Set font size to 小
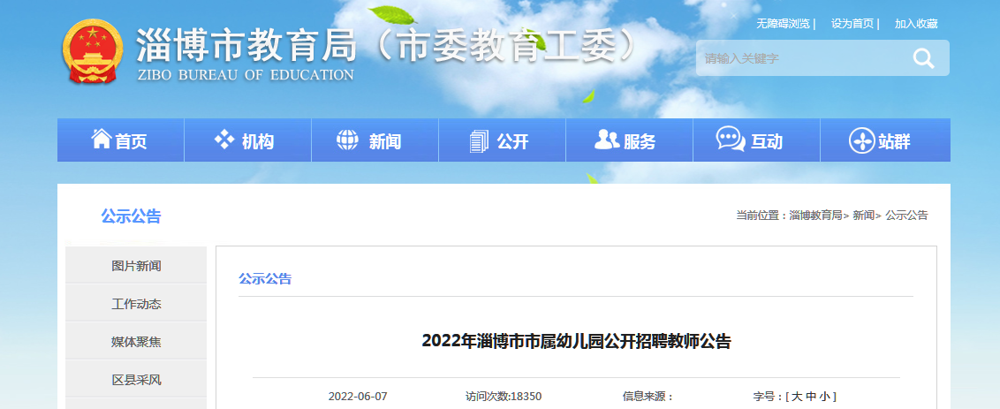 tap(825, 397)
